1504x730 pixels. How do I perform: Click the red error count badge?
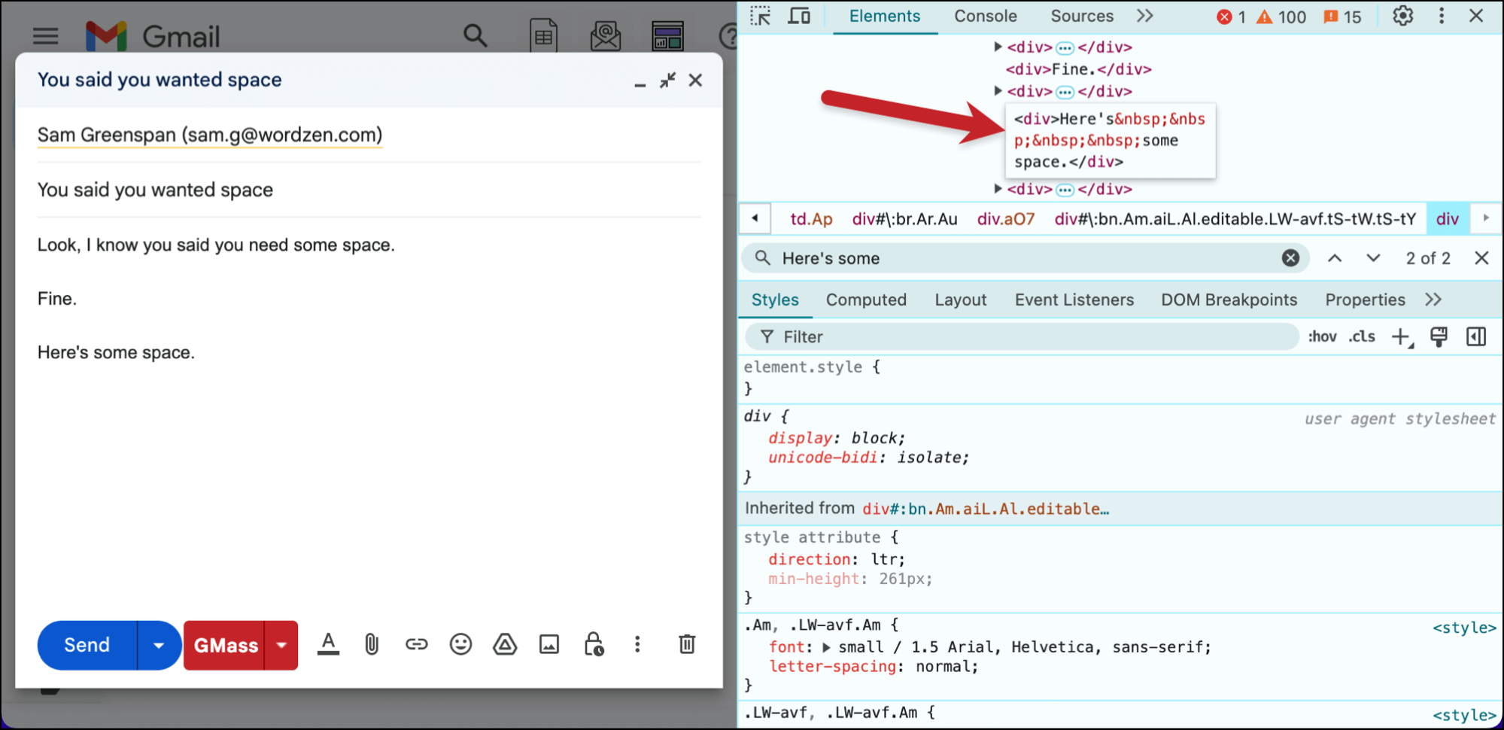pos(1231,17)
